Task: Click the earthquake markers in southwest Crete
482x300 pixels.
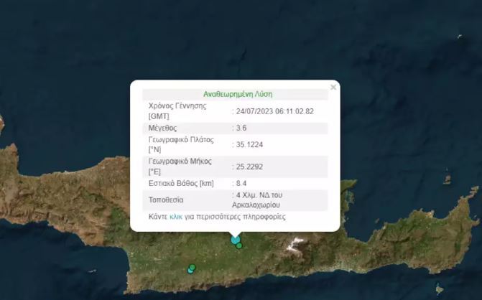Action: tap(191, 269)
